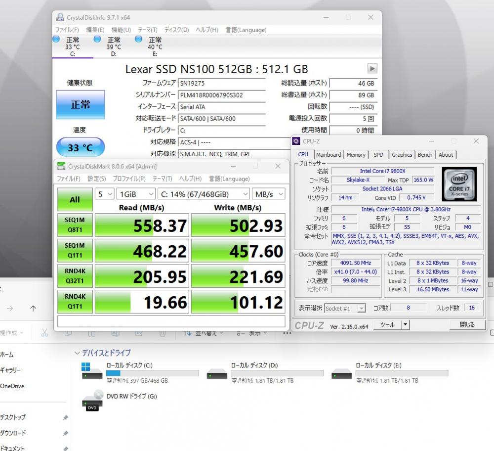Screen dimensions: 494x451
Task: Switch to the Bench tab in CPU-Z
Action: point(425,155)
